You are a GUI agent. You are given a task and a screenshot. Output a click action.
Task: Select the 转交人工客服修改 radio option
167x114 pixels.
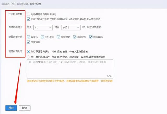tap(28, 52)
